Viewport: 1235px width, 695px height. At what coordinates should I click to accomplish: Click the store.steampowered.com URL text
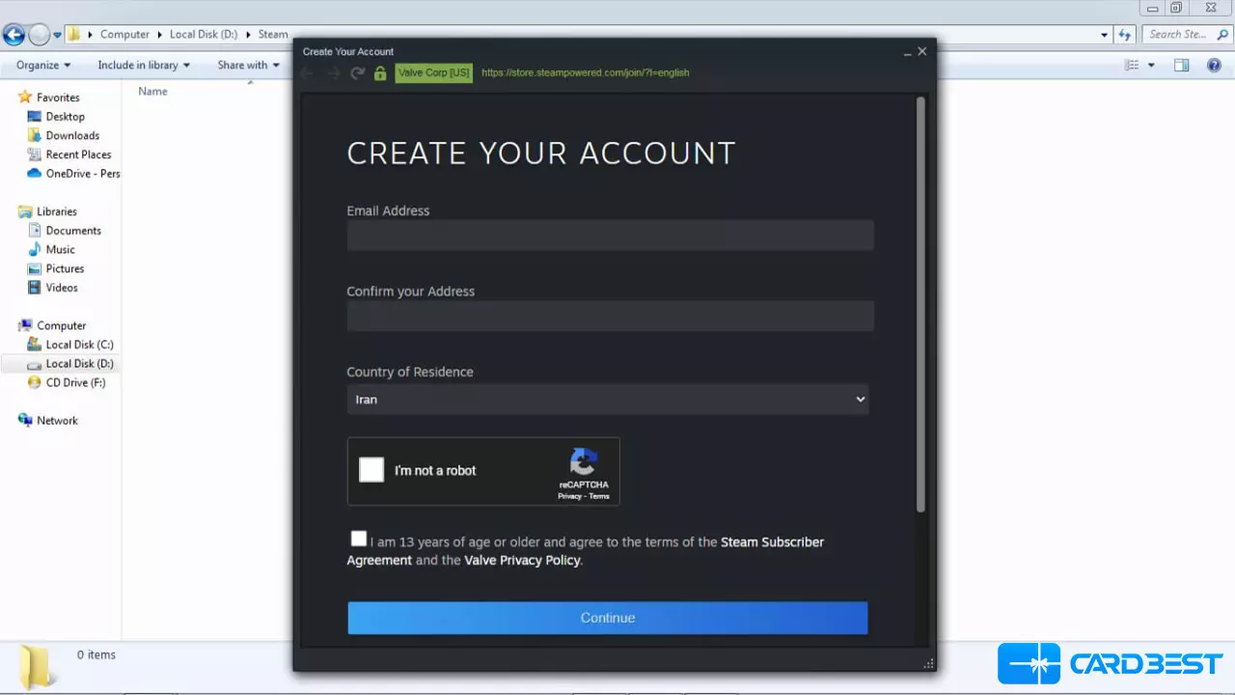pyautogui.click(x=586, y=72)
